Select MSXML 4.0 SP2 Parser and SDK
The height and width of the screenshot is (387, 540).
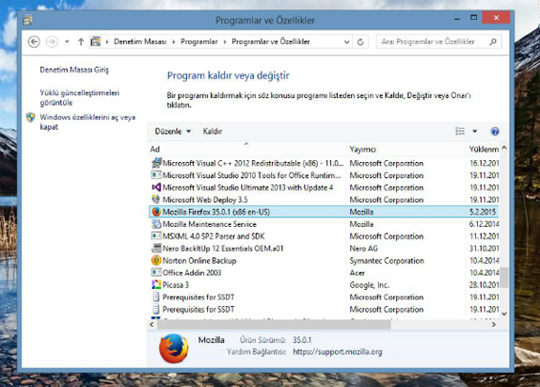(x=324, y=236)
